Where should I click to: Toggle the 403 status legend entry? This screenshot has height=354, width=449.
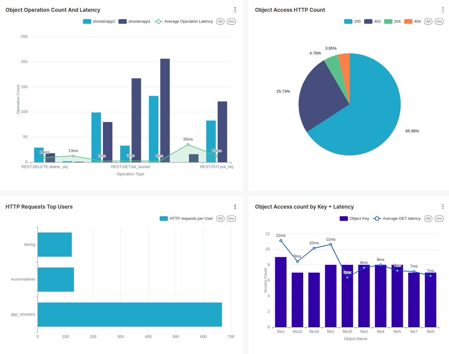click(372, 21)
